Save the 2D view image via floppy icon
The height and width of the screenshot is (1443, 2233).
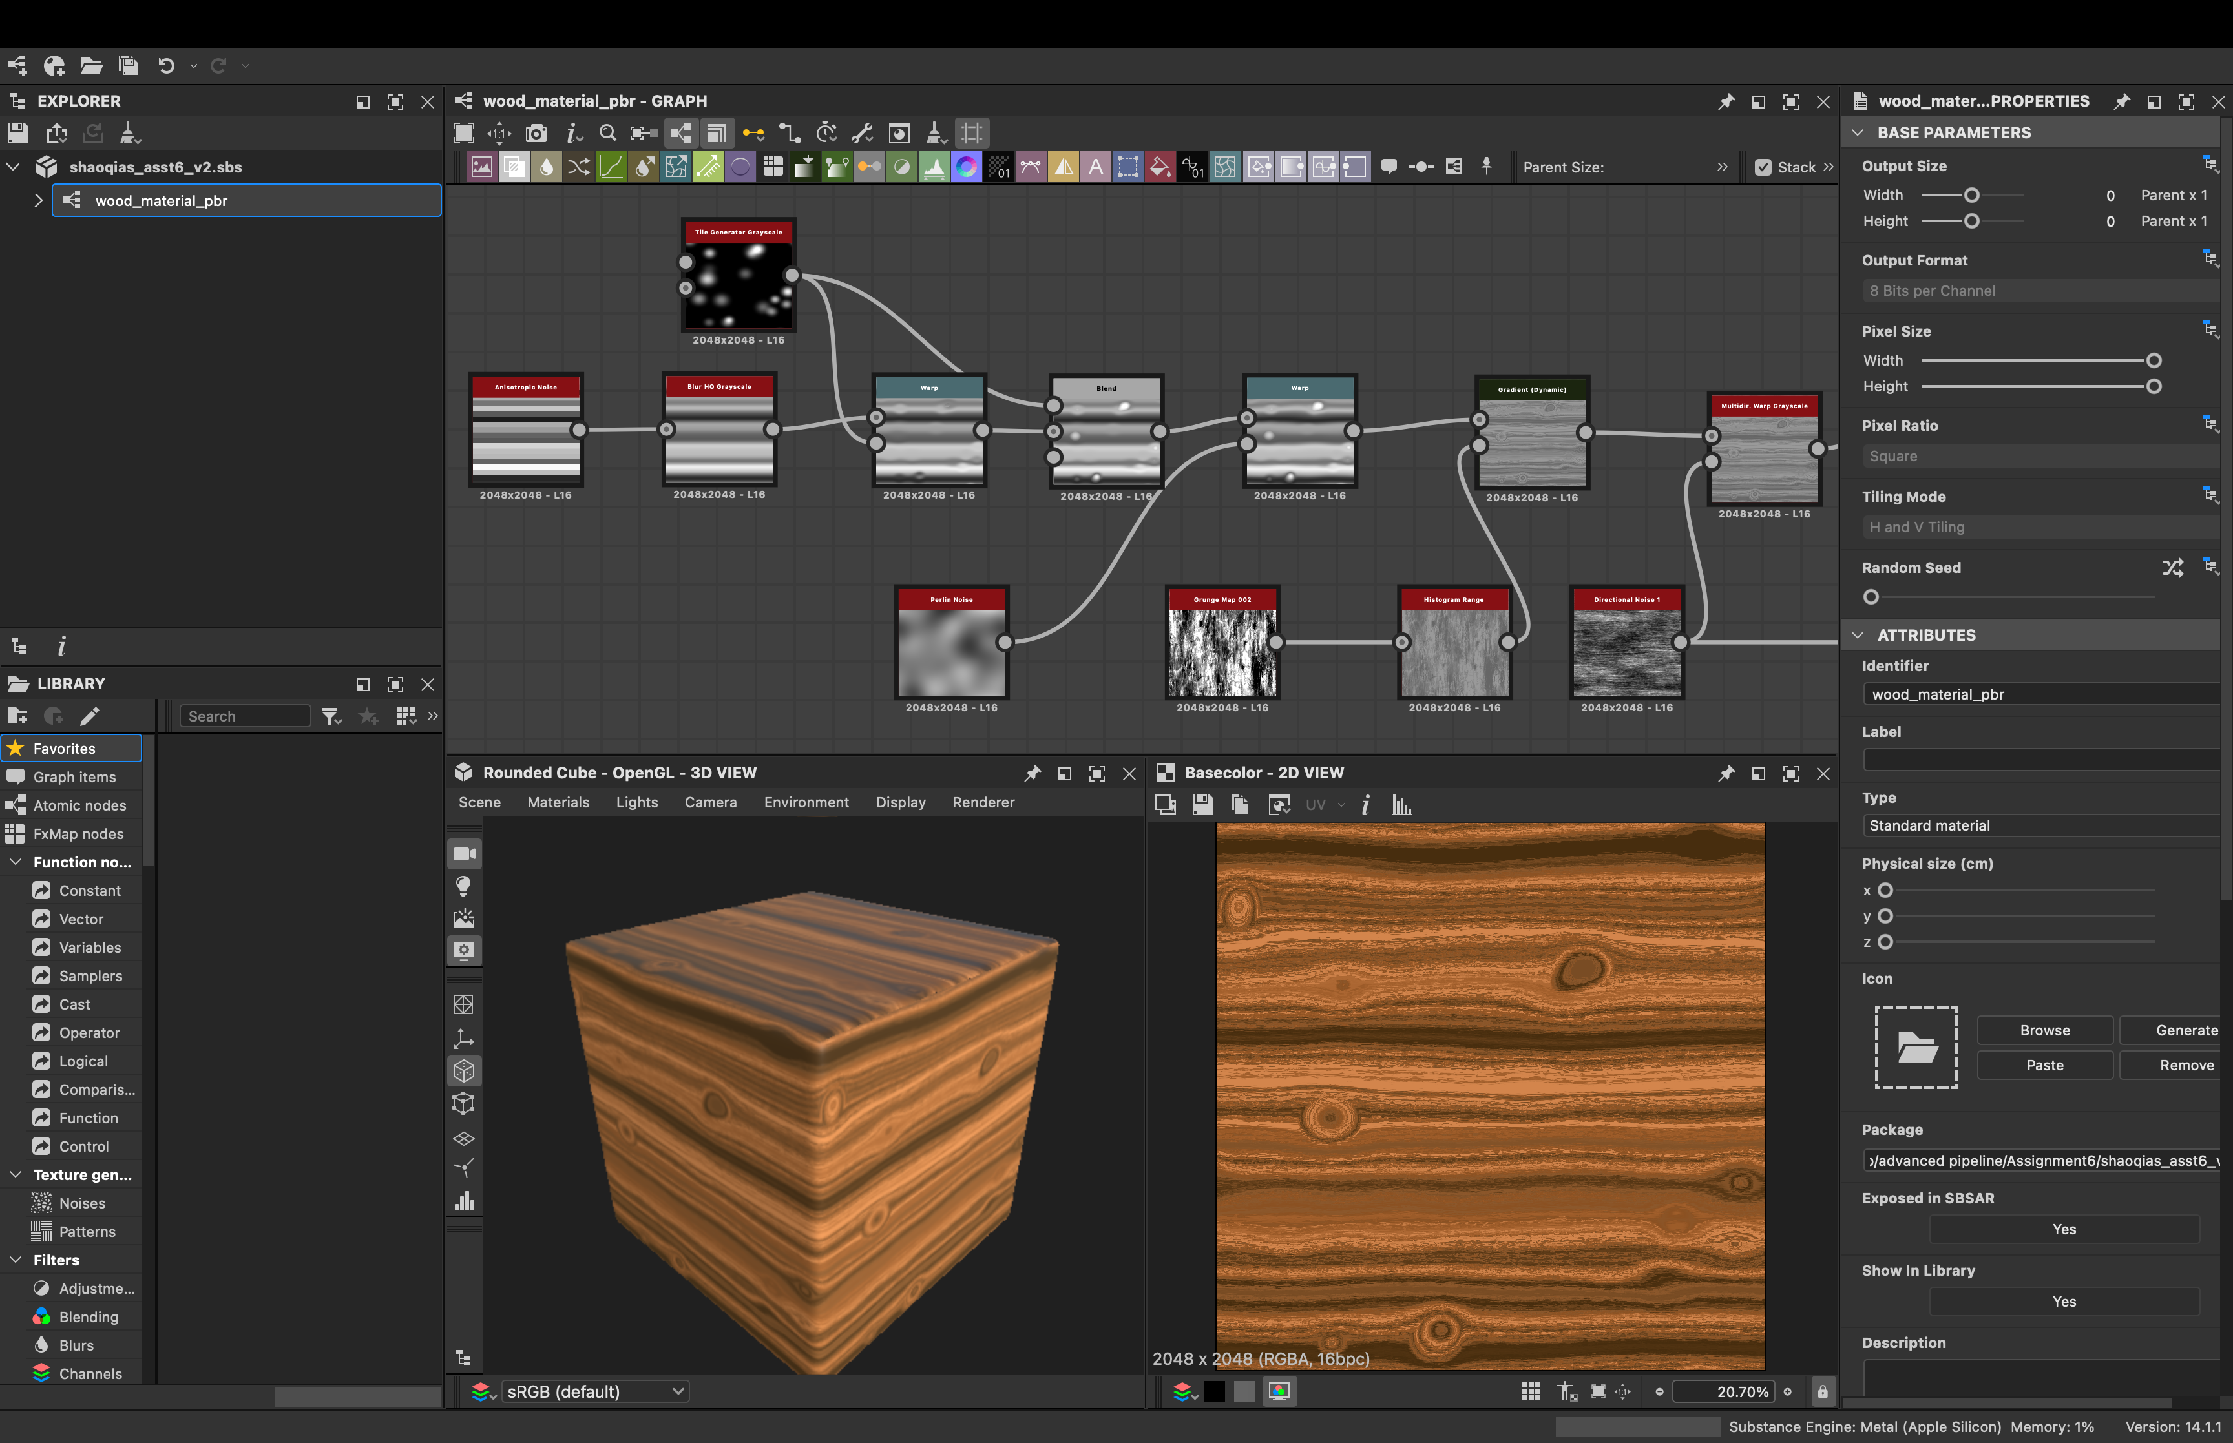coord(1202,804)
